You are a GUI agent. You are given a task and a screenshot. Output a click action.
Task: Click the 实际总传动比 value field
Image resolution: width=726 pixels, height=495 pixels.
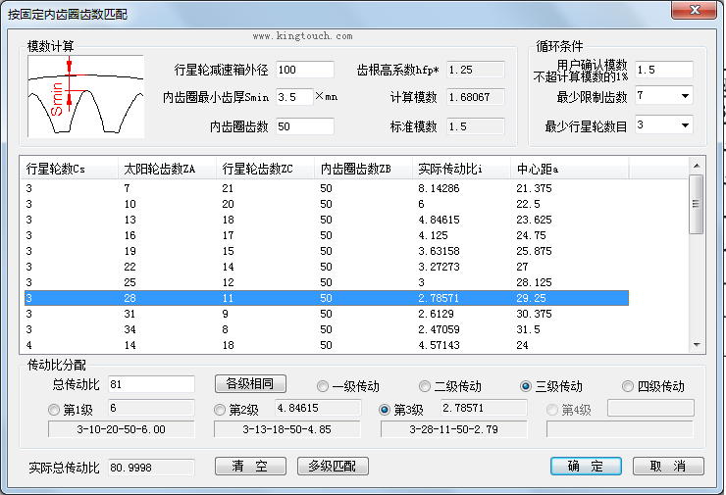[x=151, y=468]
